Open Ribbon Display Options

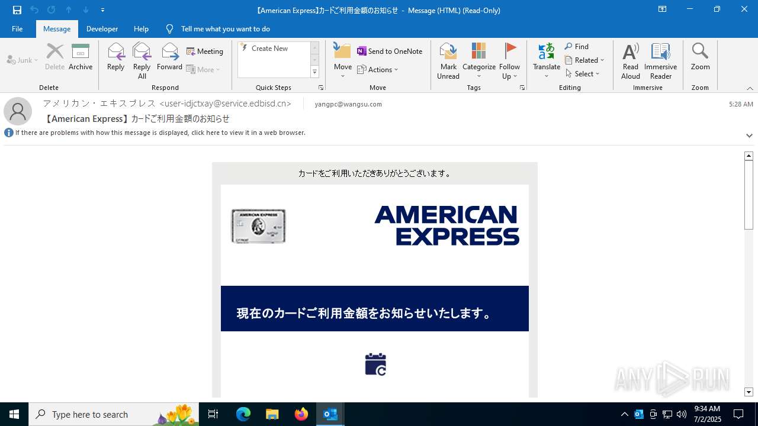click(x=662, y=9)
